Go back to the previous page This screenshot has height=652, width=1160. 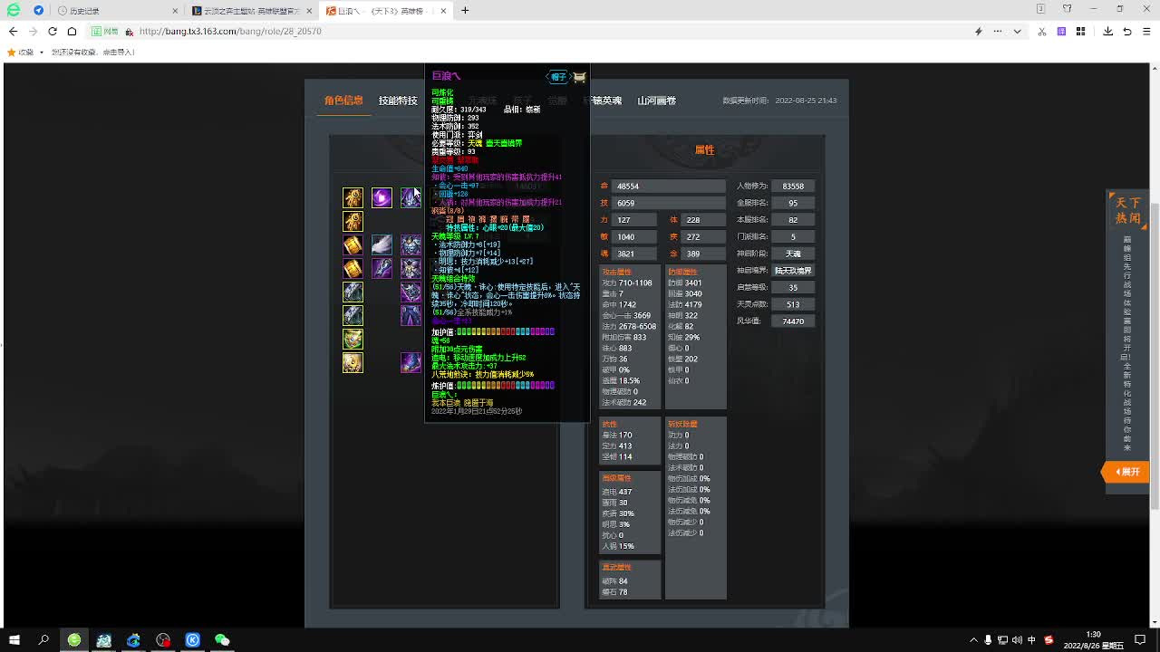[x=13, y=31]
